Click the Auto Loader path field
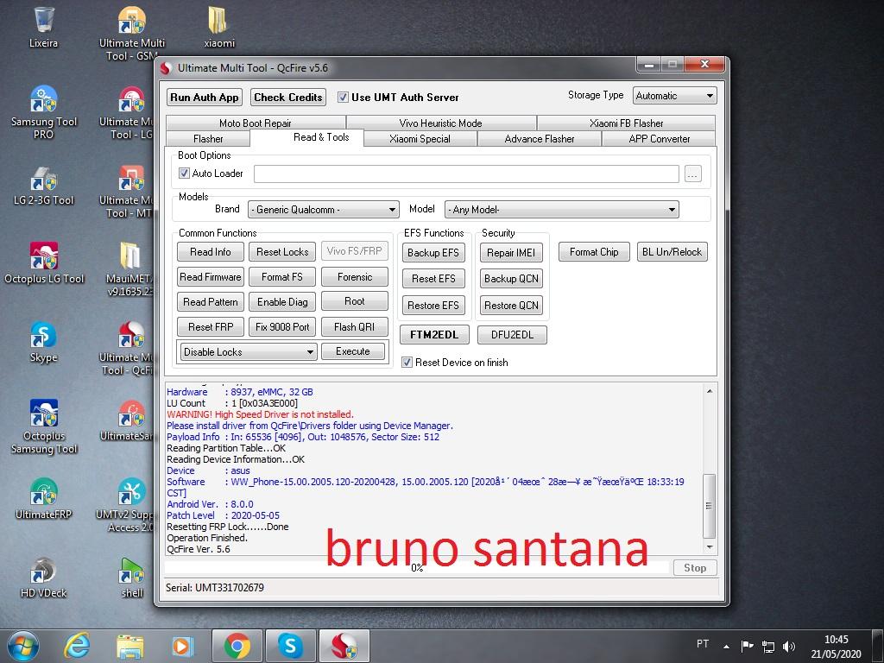 coord(466,174)
